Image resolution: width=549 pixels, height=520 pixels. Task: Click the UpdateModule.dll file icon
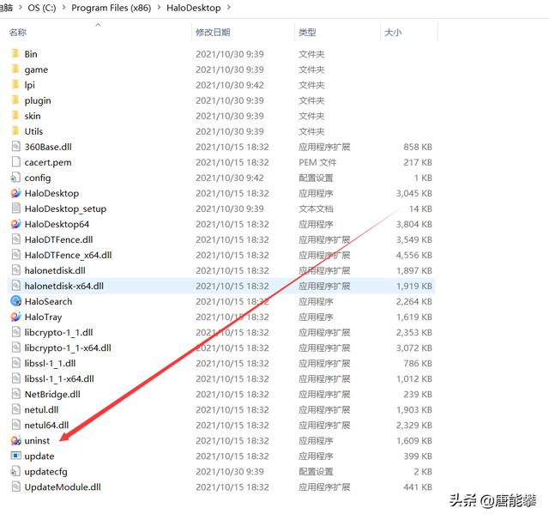[15, 487]
